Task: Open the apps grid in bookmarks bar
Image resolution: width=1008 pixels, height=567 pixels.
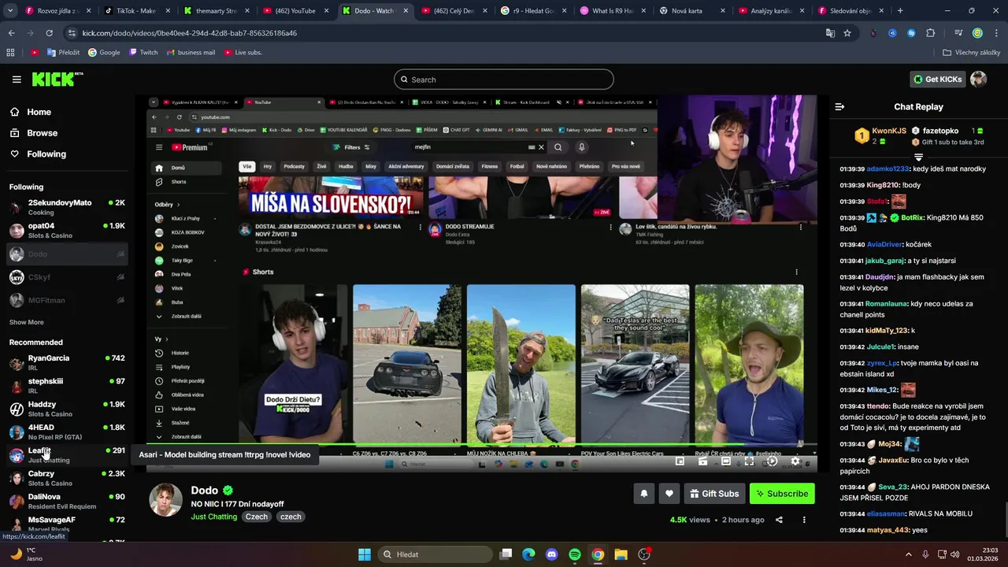Action: coord(10,53)
